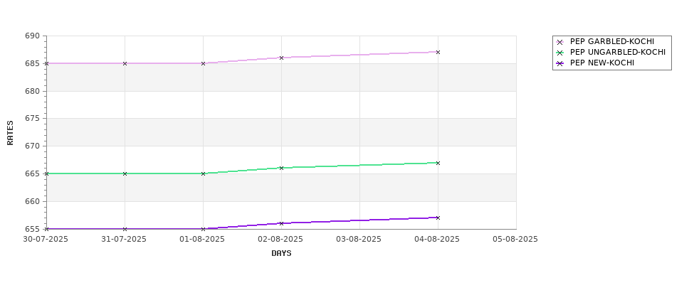Click the DAYS axis title
Screen dimensions: 694x305
click(x=281, y=254)
